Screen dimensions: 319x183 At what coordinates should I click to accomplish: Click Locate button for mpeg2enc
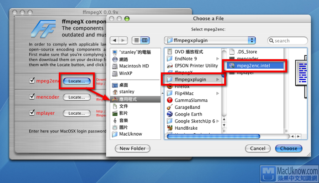click(77, 81)
